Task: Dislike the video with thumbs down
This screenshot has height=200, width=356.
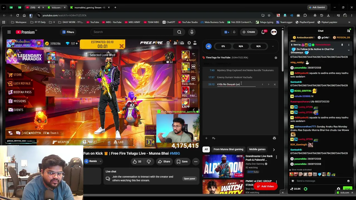Action: 149,161
